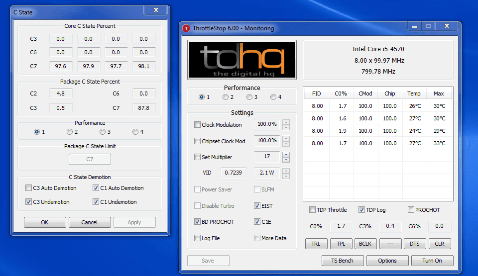Click the Intel Core i5-4570 text
This screenshot has height=276, width=478.
[x=378, y=49]
